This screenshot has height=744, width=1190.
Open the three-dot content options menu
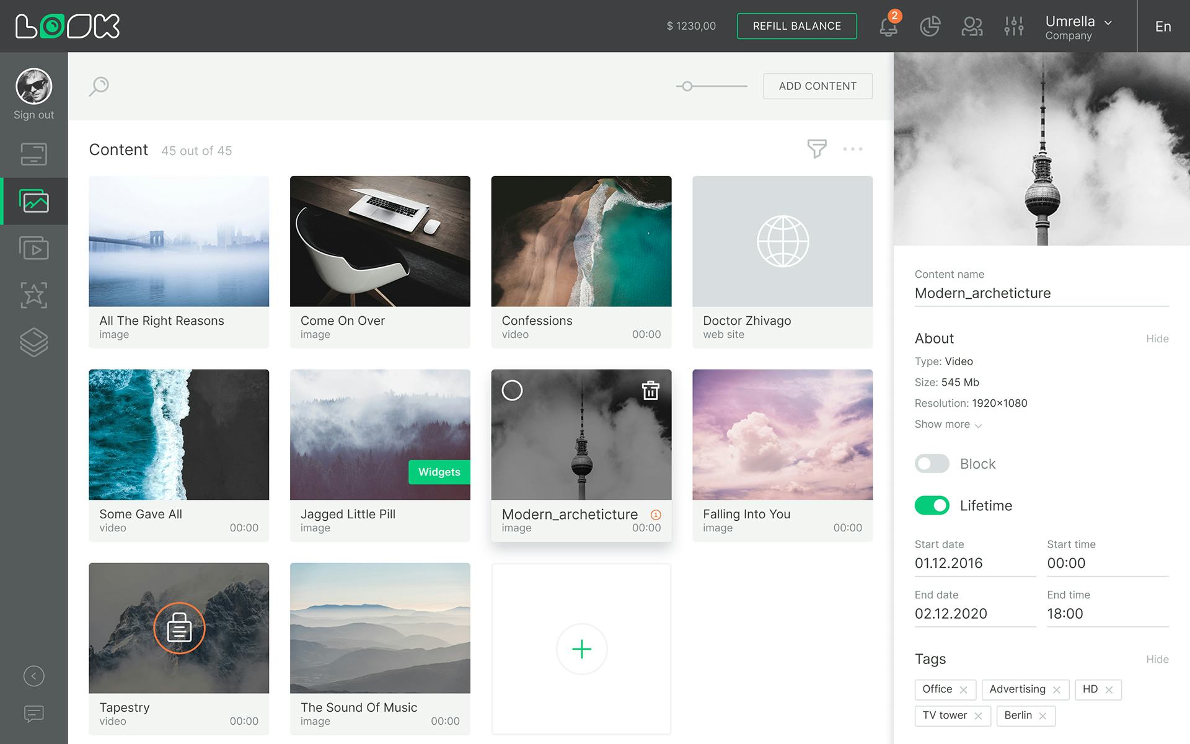coord(853,149)
